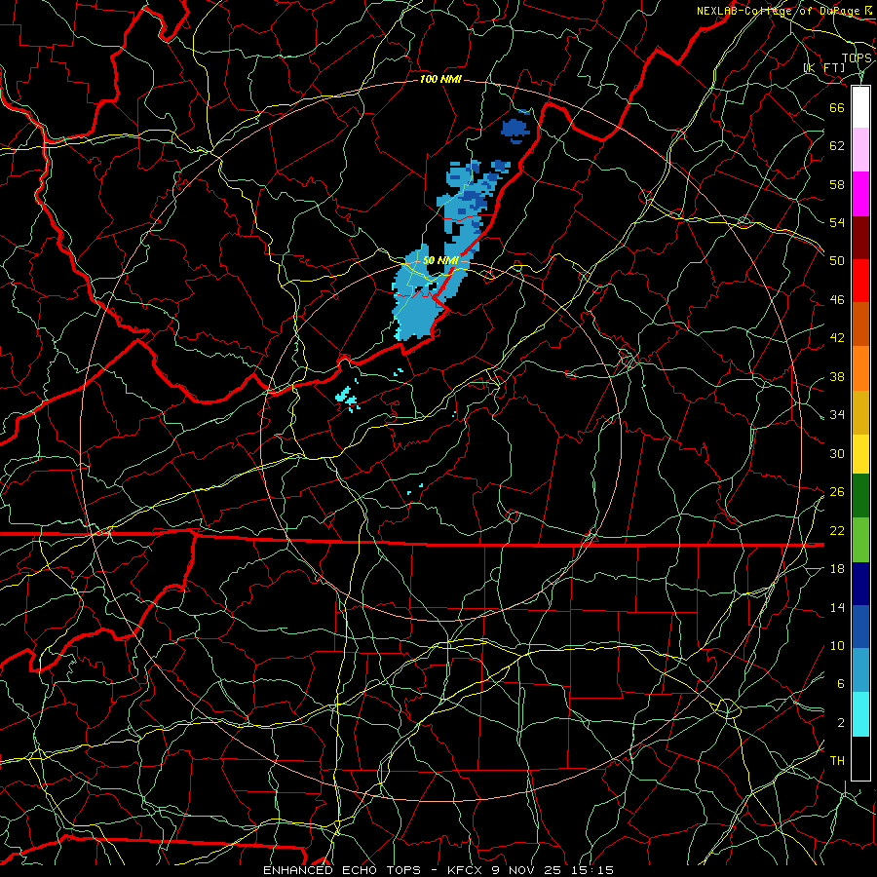The width and height of the screenshot is (877, 877).
Task: Click the legend value 34
Action: pyautogui.click(x=837, y=414)
